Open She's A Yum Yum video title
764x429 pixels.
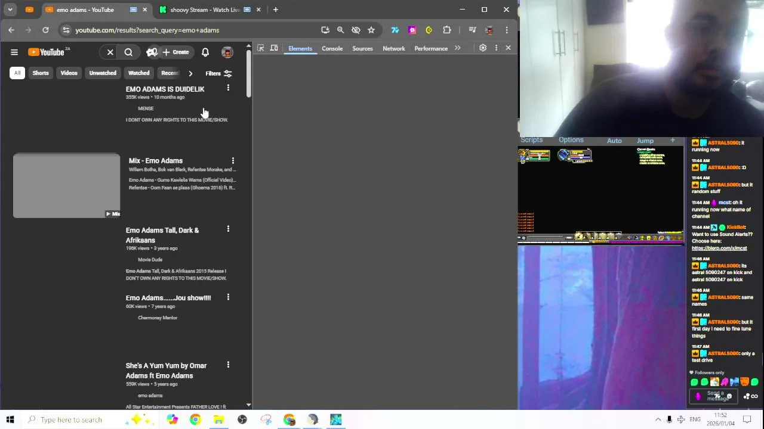[x=166, y=371]
